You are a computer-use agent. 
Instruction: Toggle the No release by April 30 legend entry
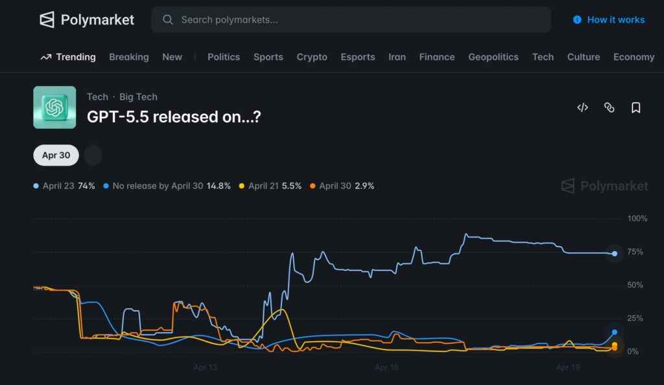click(x=167, y=186)
